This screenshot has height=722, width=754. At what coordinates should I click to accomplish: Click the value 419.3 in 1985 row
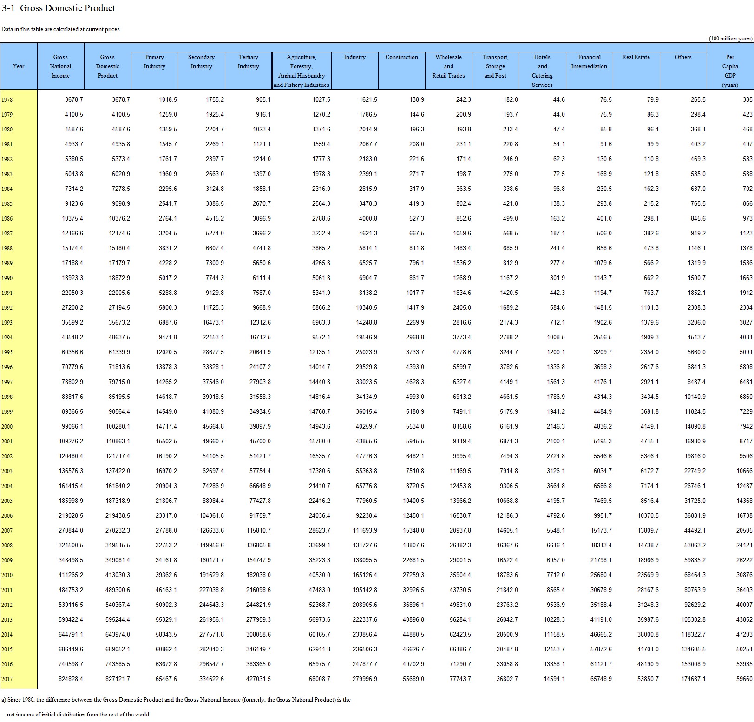pyautogui.click(x=416, y=204)
